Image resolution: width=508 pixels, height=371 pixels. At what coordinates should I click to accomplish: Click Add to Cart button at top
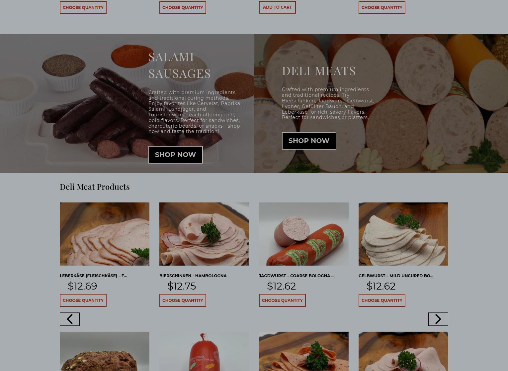(277, 7)
